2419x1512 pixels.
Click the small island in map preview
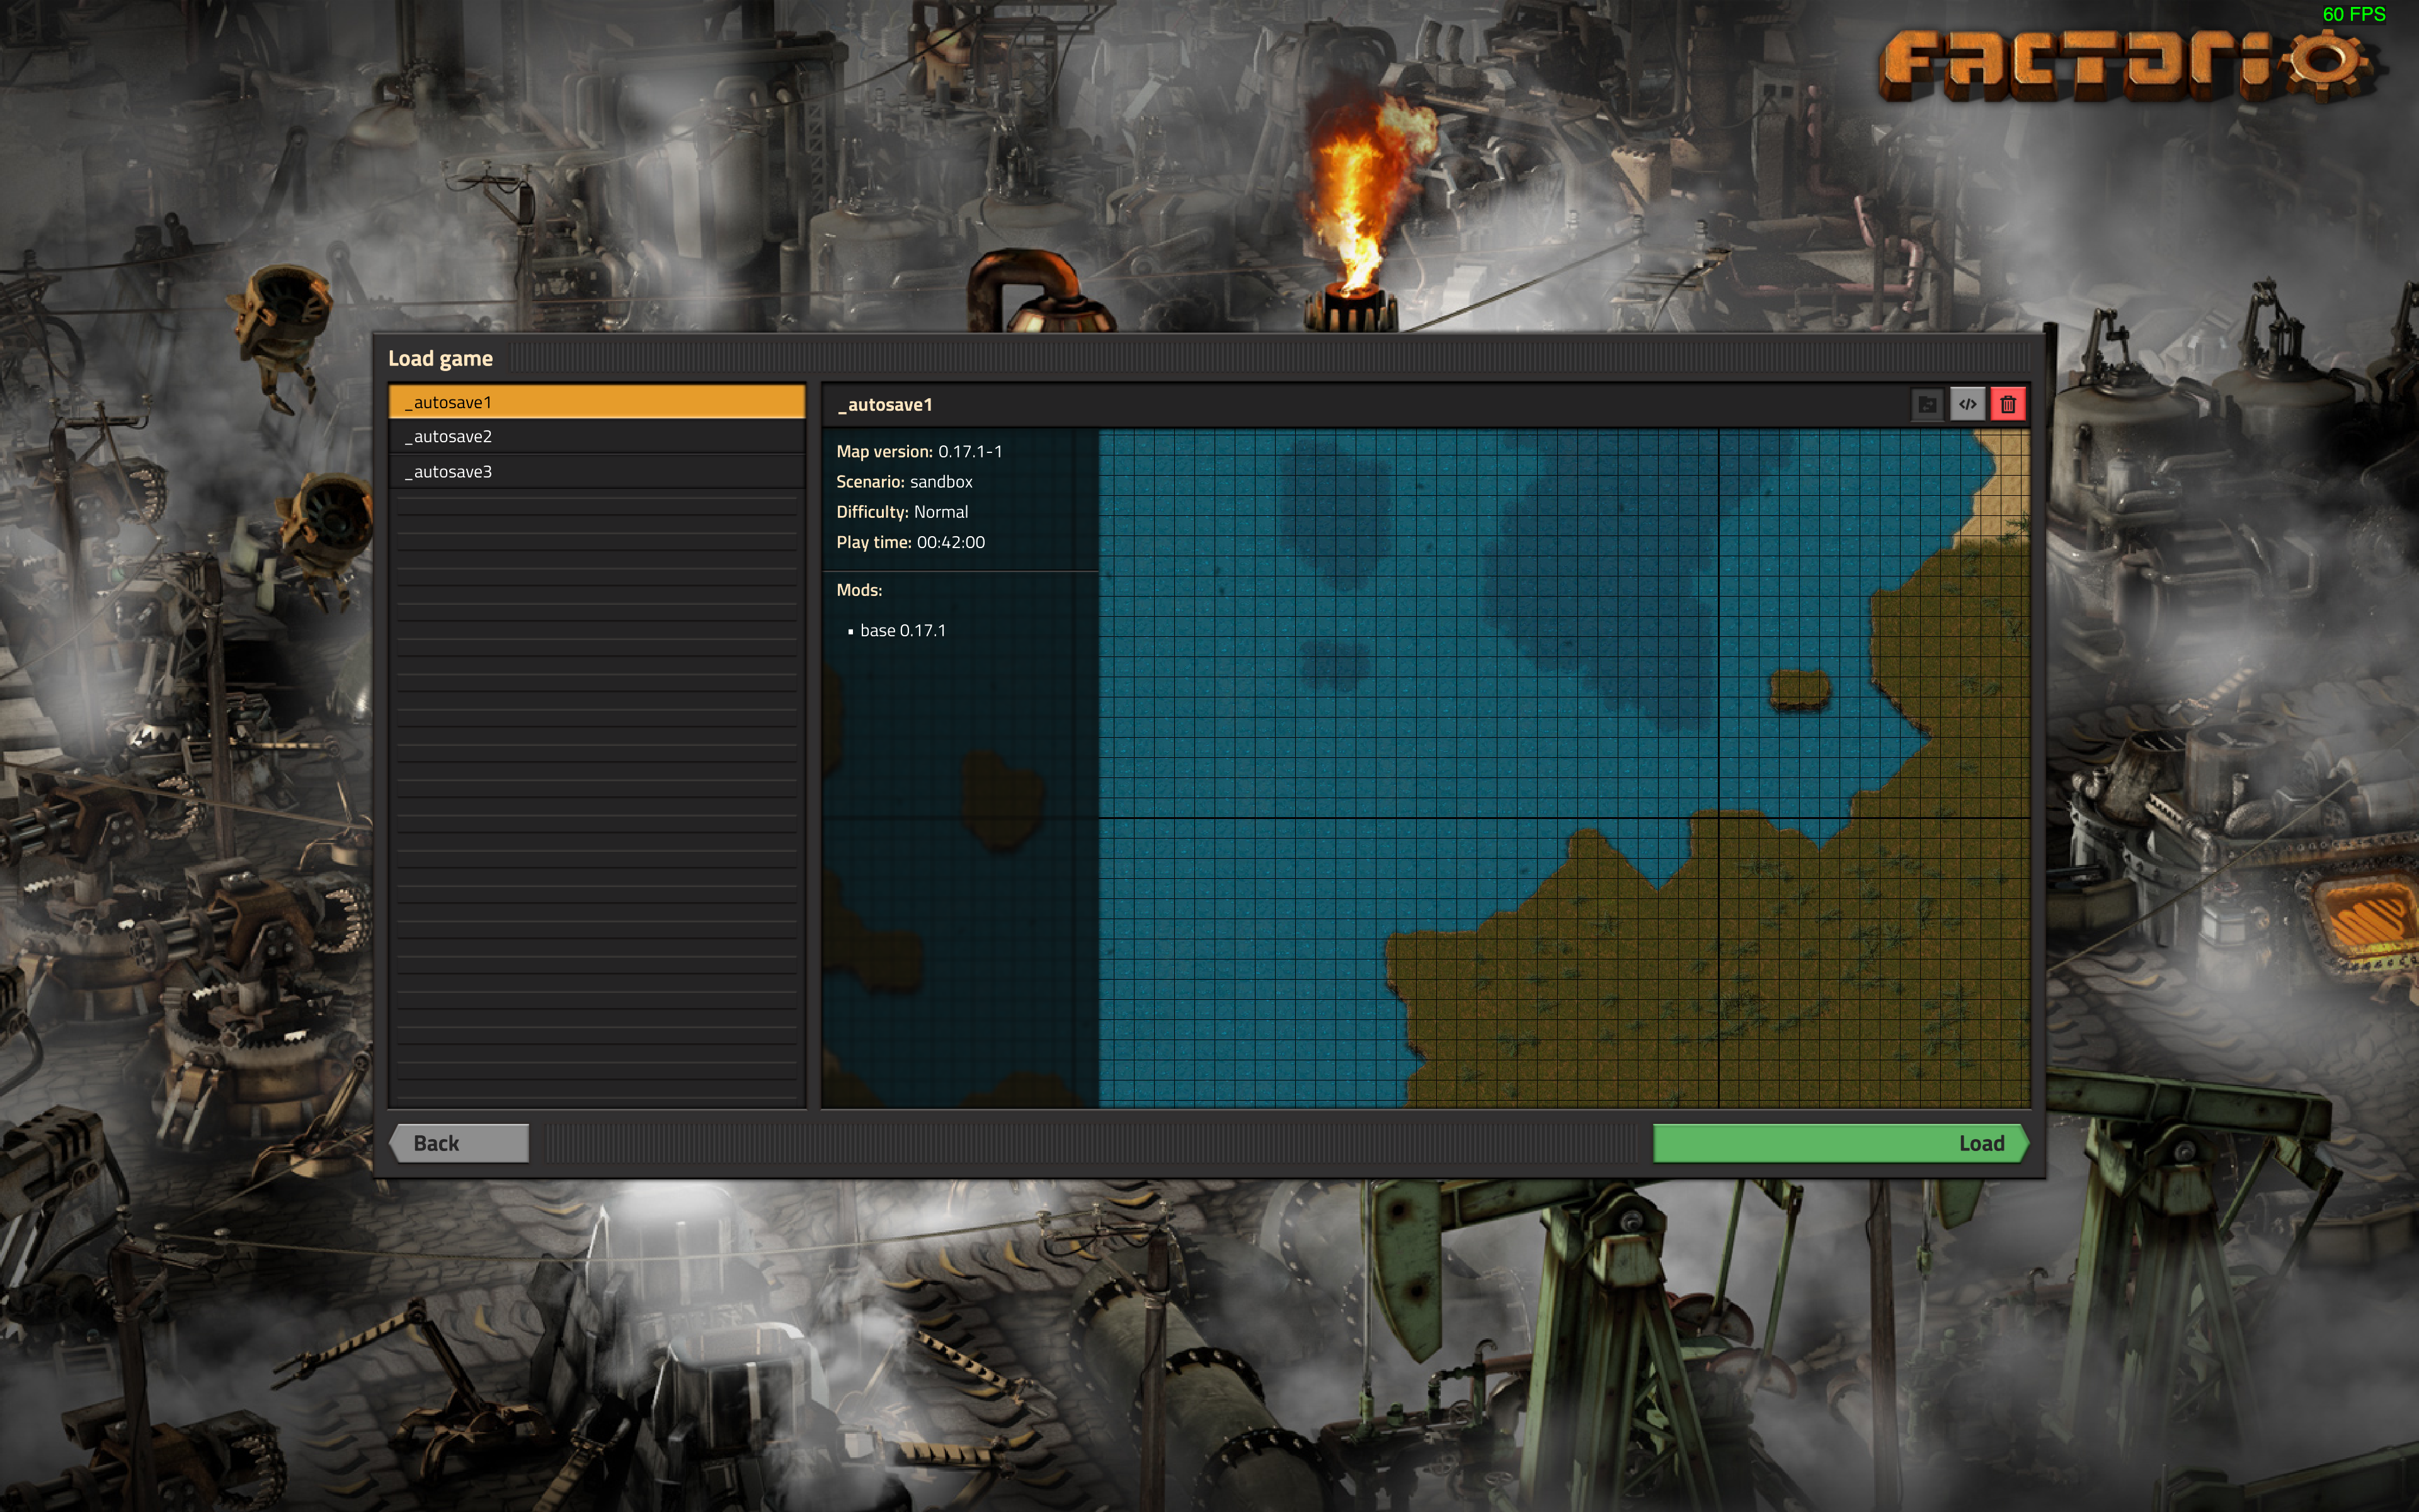[1799, 689]
